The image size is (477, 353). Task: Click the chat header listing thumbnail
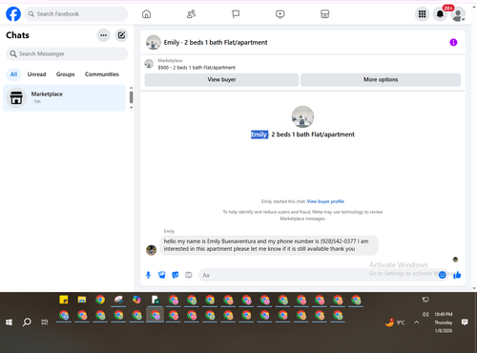154,42
